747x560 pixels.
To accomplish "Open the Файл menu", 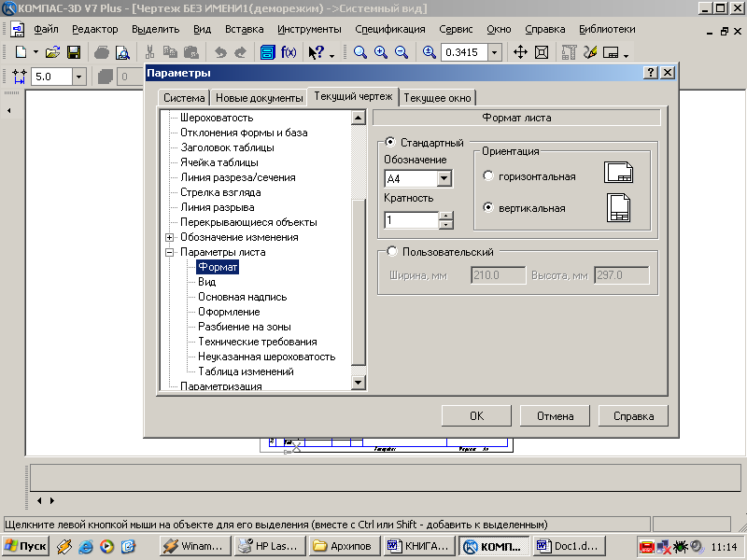I will click(x=46, y=29).
